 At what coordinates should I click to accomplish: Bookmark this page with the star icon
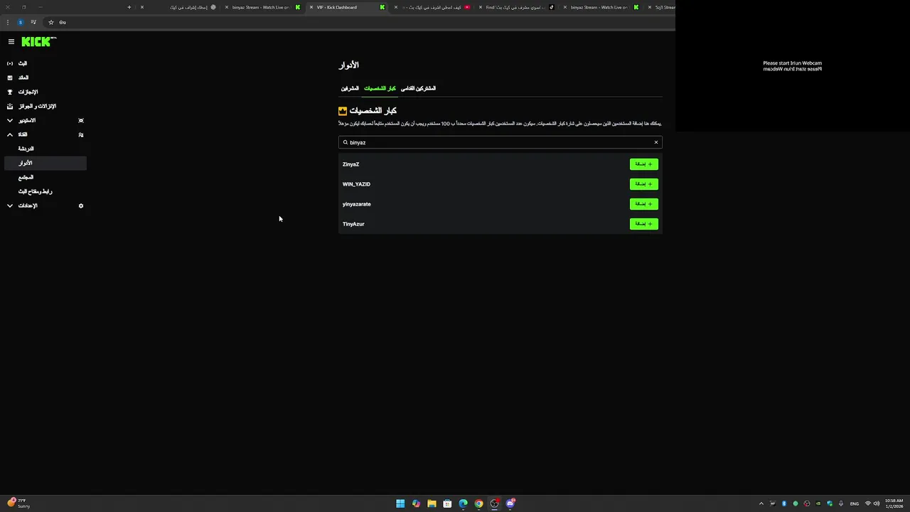tap(51, 22)
